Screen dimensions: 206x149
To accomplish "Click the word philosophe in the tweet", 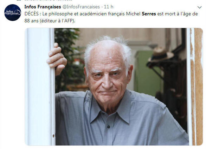I will pyautogui.click(x=60, y=14).
